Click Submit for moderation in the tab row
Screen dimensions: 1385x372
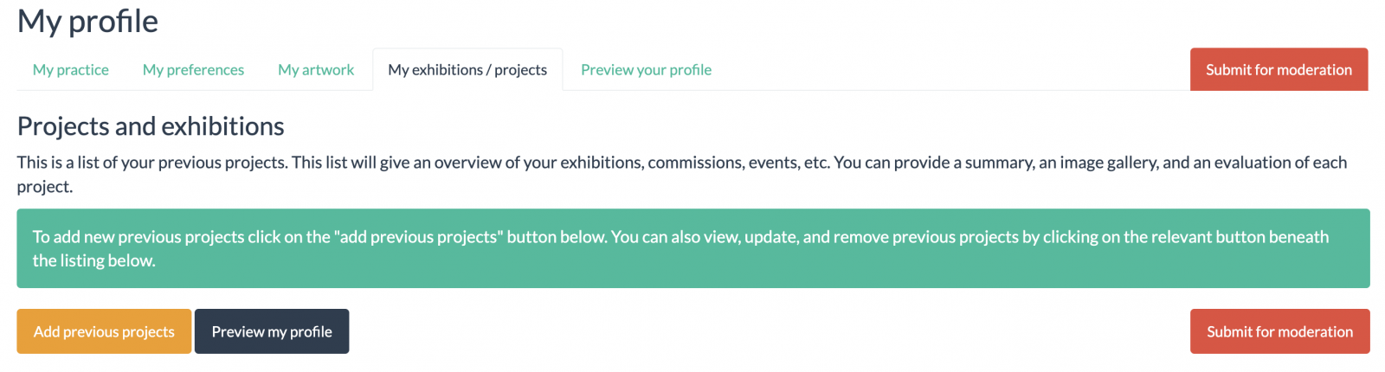coord(1279,70)
